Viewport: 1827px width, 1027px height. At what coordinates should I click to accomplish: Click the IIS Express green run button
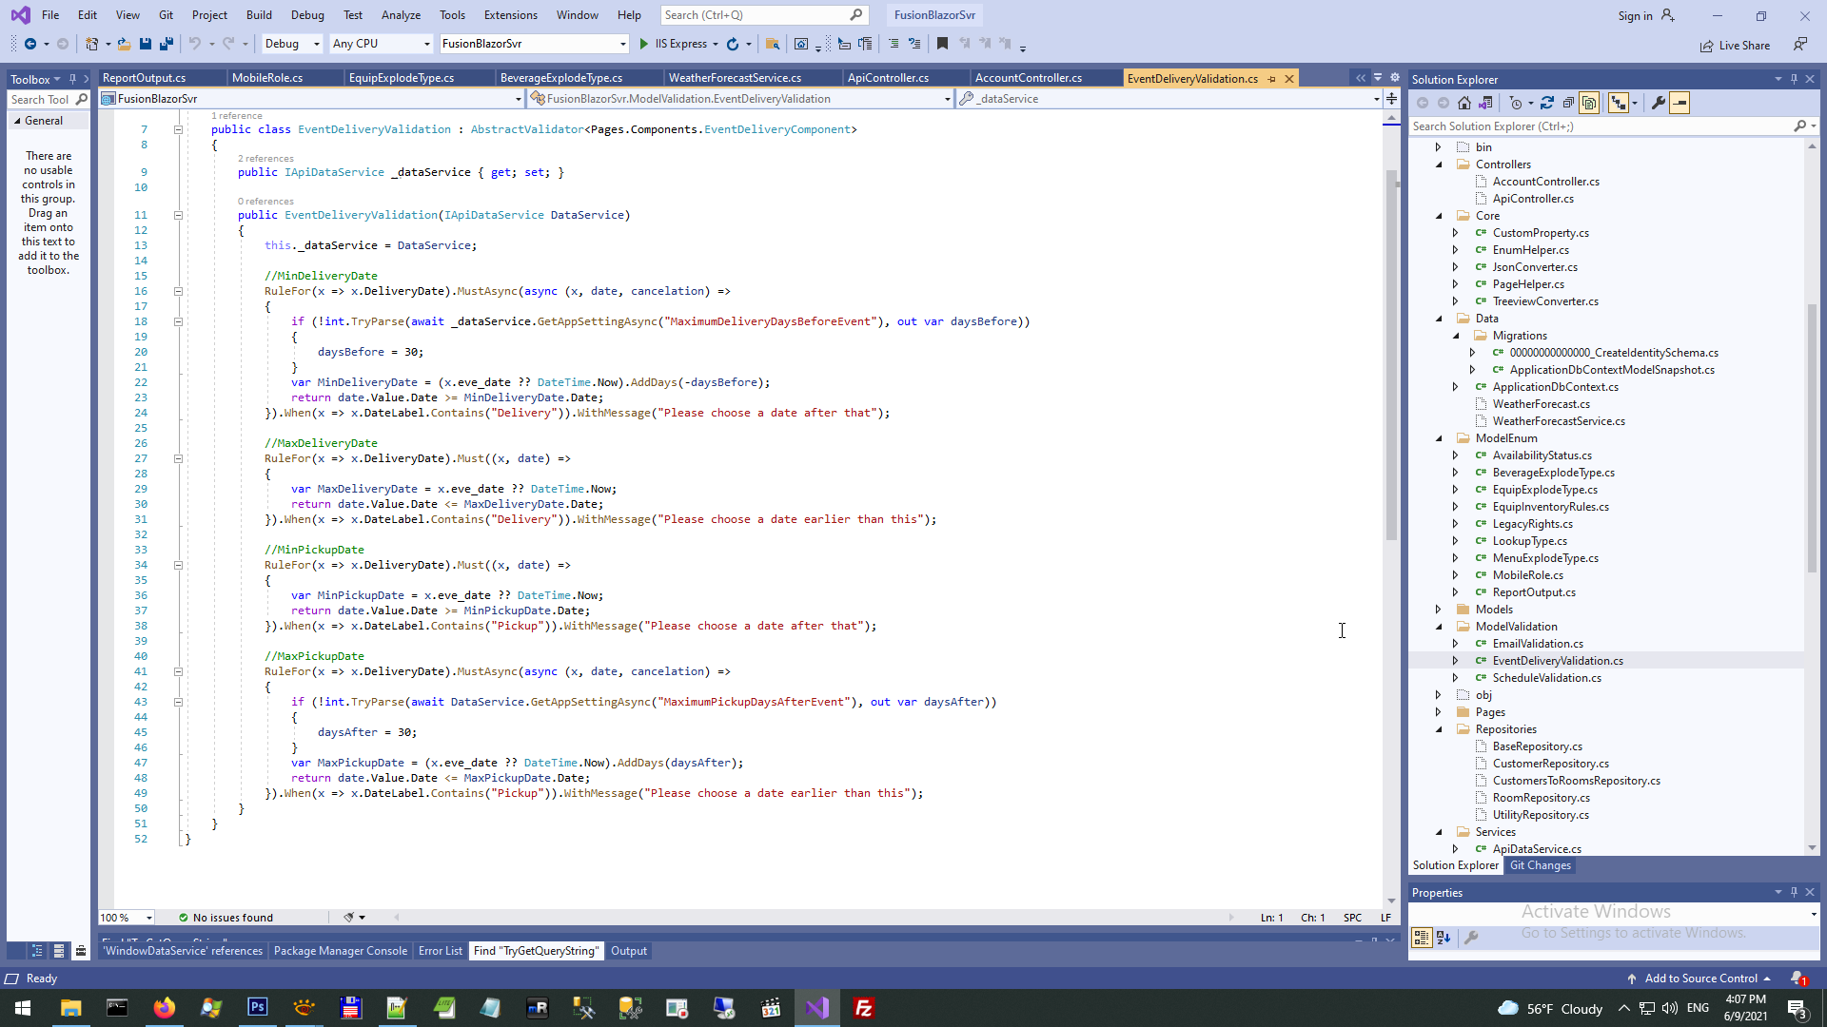click(x=644, y=44)
